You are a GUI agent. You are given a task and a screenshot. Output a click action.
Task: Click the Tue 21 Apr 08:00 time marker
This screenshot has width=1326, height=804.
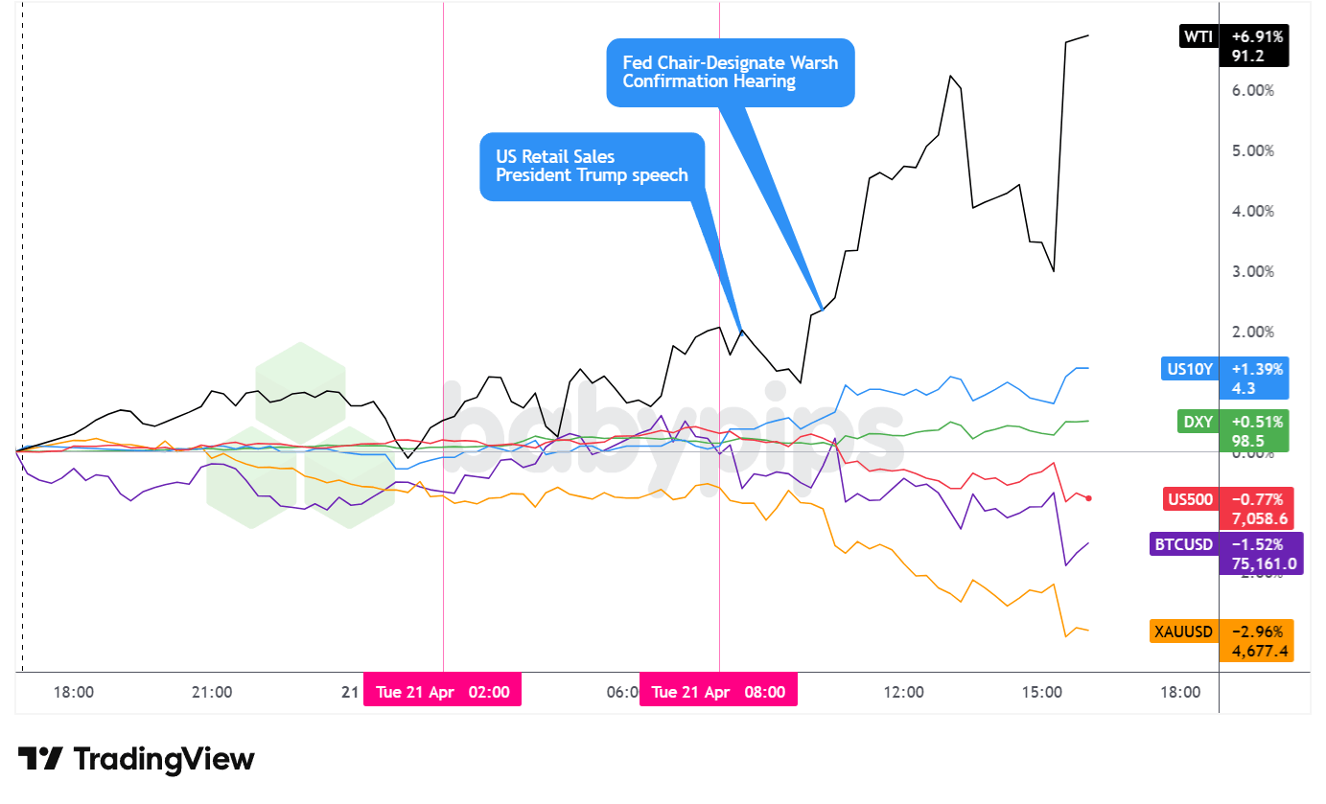pyautogui.click(x=718, y=692)
